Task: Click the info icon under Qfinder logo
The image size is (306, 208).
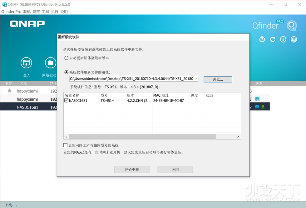Action: click(x=283, y=39)
